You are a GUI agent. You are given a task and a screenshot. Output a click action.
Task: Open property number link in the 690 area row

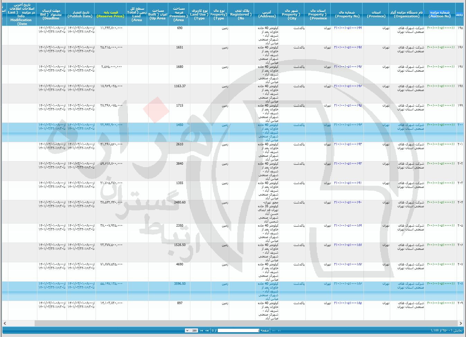click(x=348, y=28)
